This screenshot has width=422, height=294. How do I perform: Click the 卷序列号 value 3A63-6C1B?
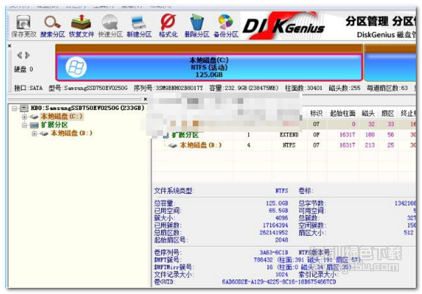[274, 252]
